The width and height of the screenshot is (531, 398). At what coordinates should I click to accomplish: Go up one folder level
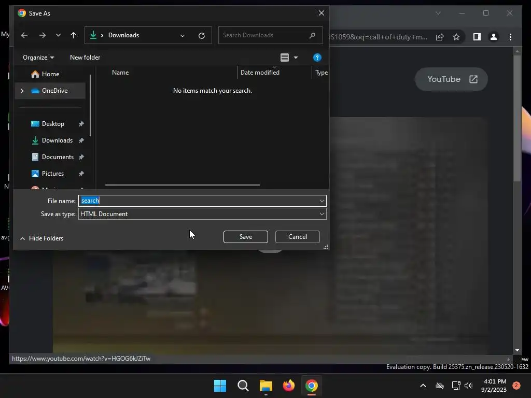(x=73, y=35)
